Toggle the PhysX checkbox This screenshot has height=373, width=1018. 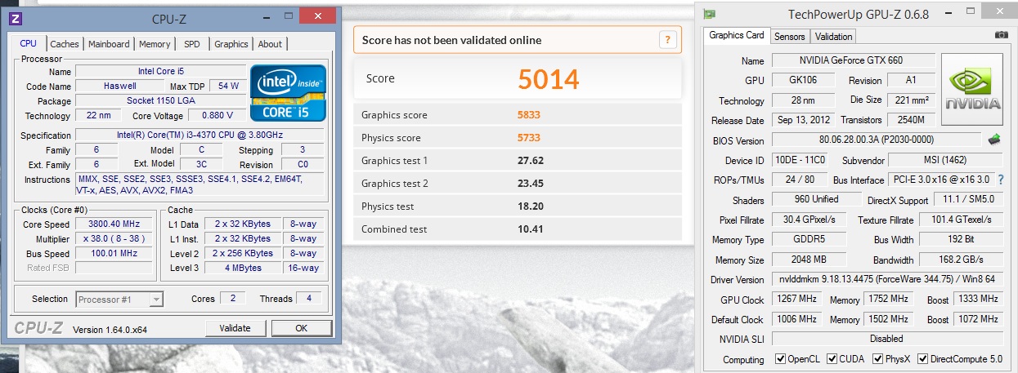click(x=877, y=359)
